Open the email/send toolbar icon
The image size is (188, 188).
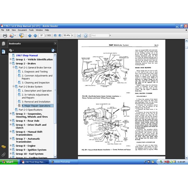(x=12, y=35)
